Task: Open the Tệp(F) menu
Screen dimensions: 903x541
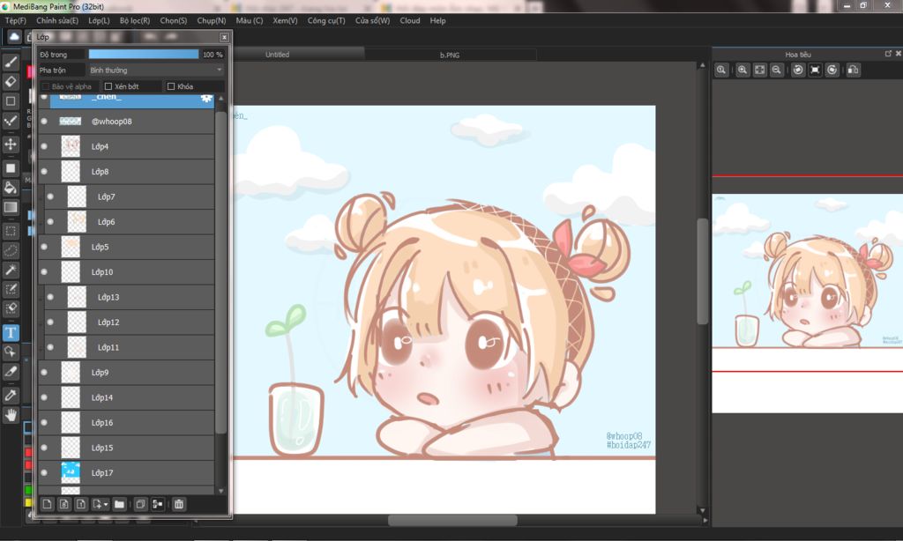Action: 16,21
